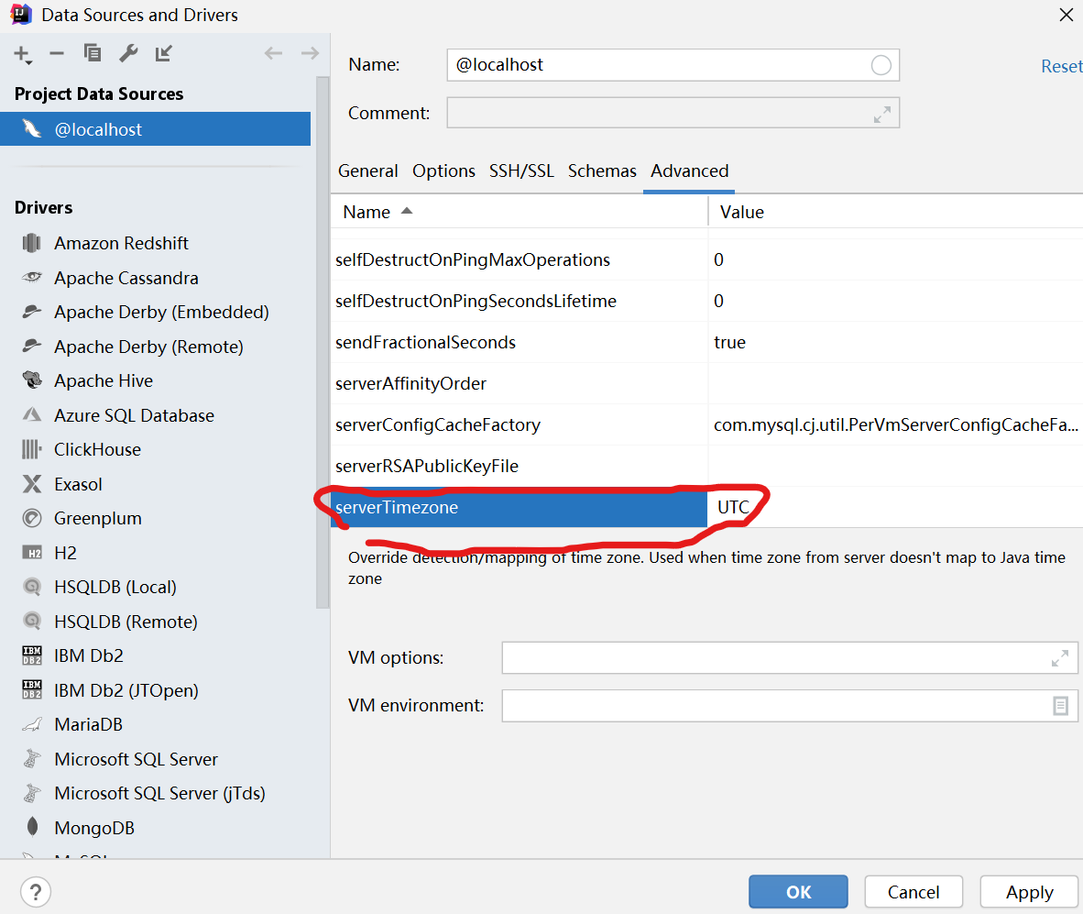Open the Schemas tab
The image size is (1083, 914).
coord(602,171)
